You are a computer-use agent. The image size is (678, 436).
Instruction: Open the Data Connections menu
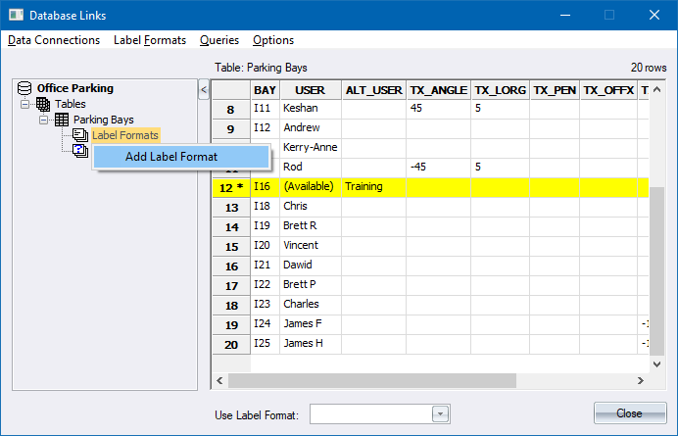(54, 40)
